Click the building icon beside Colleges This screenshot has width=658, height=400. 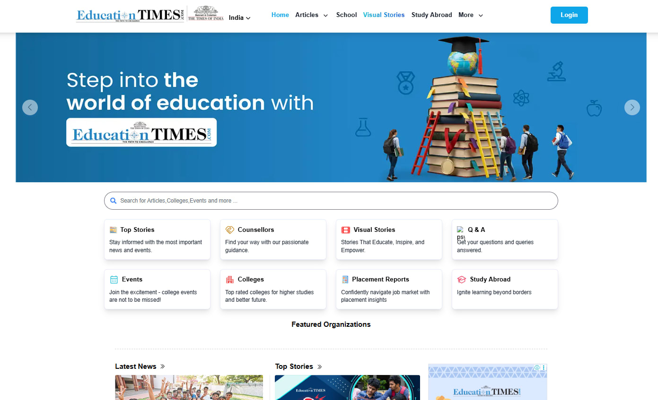coord(229,280)
